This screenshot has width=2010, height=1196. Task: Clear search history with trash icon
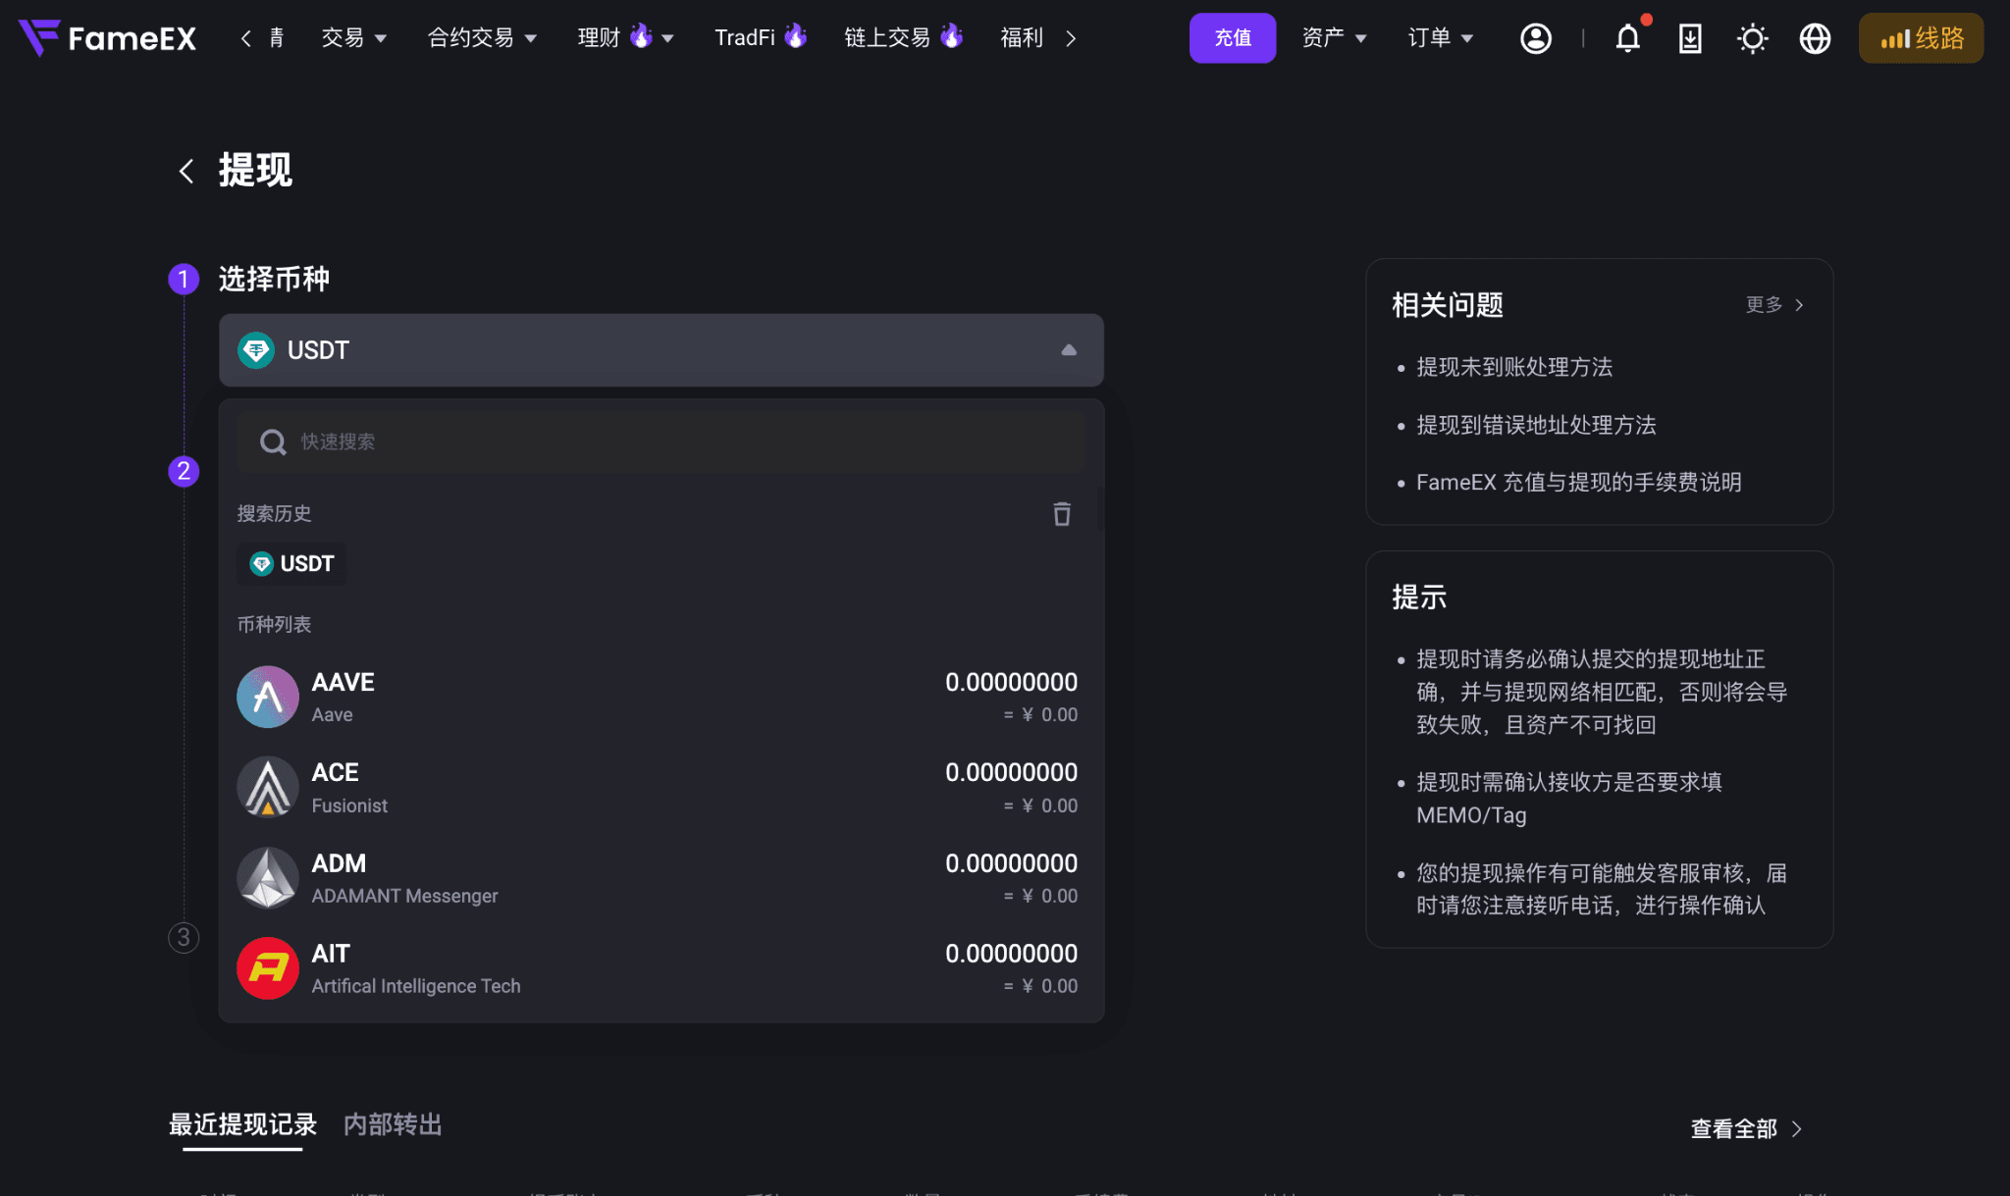tap(1062, 514)
